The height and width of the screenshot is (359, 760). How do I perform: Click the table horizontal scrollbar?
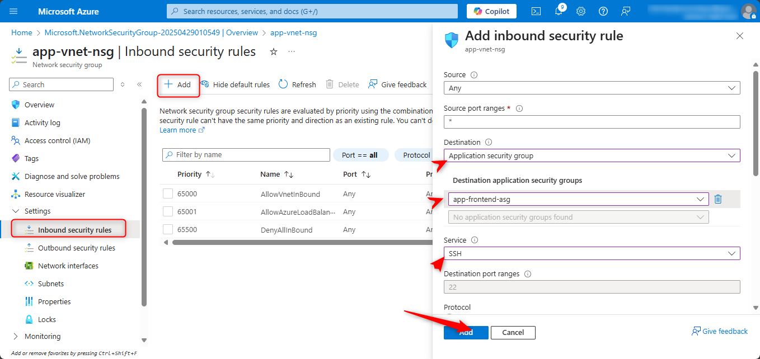point(302,242)
